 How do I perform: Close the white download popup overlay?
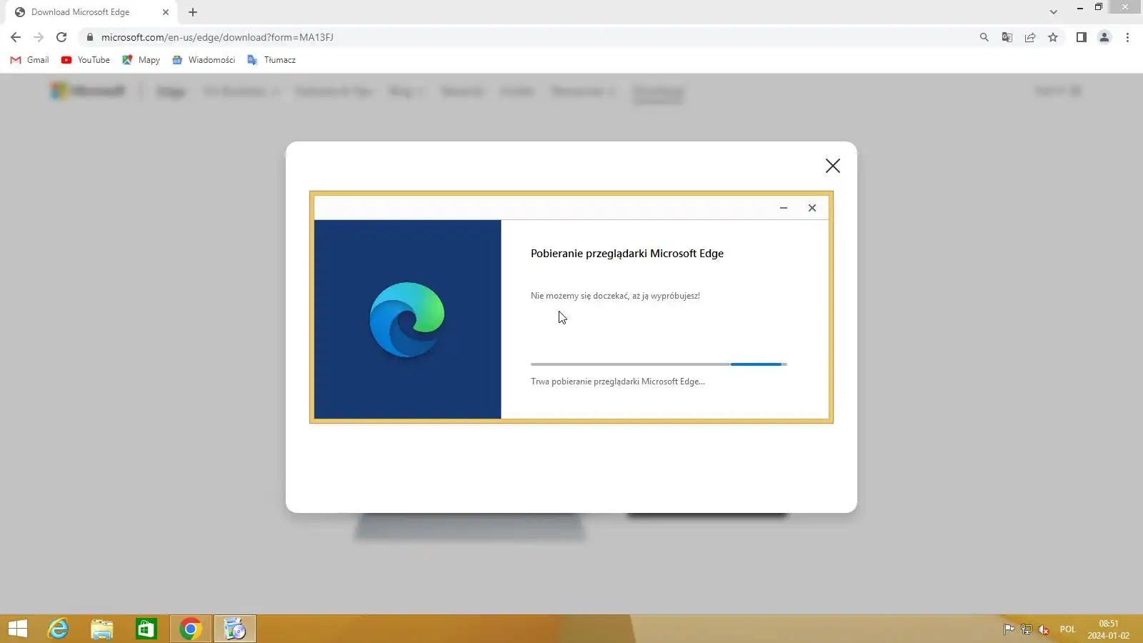point(833,166)
